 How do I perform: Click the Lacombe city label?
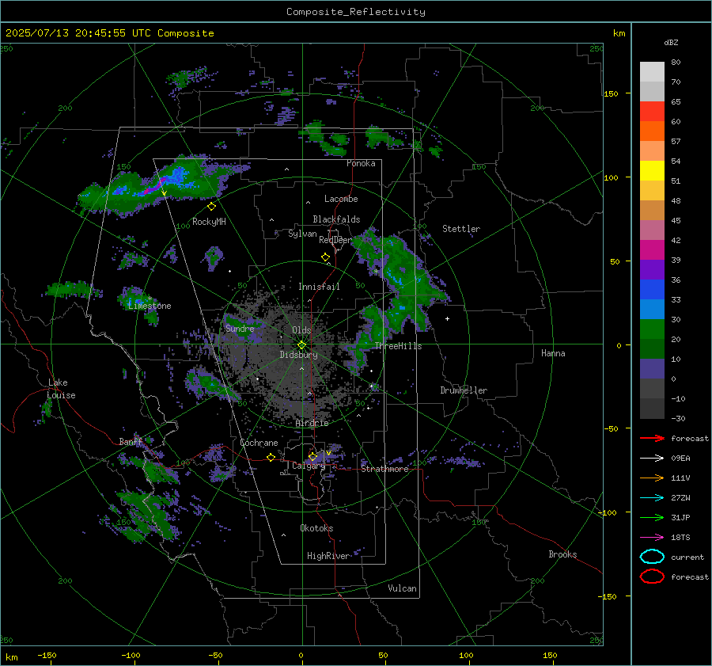pos(341,199)
